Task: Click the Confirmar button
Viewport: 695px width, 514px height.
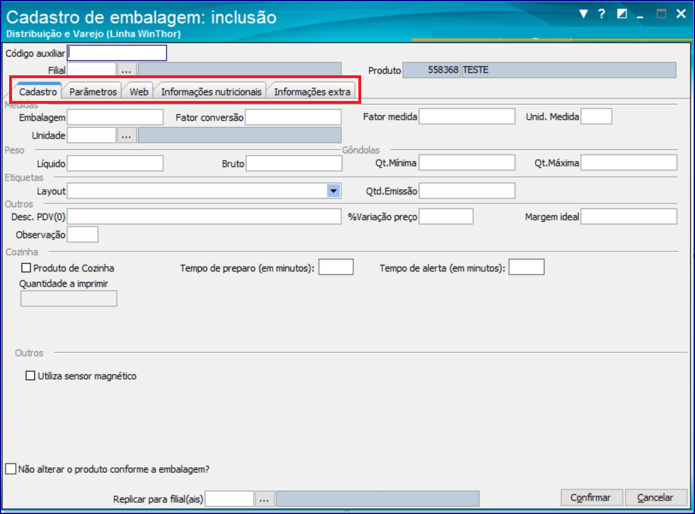Action: 592,498
